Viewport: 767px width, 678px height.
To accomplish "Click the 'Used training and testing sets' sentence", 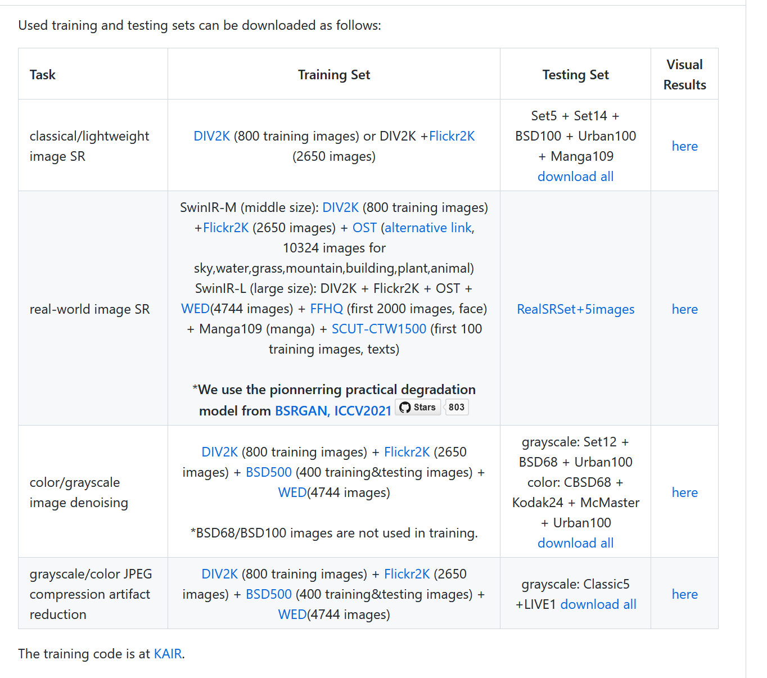I will pyautogui.click(x=200, y=25).
